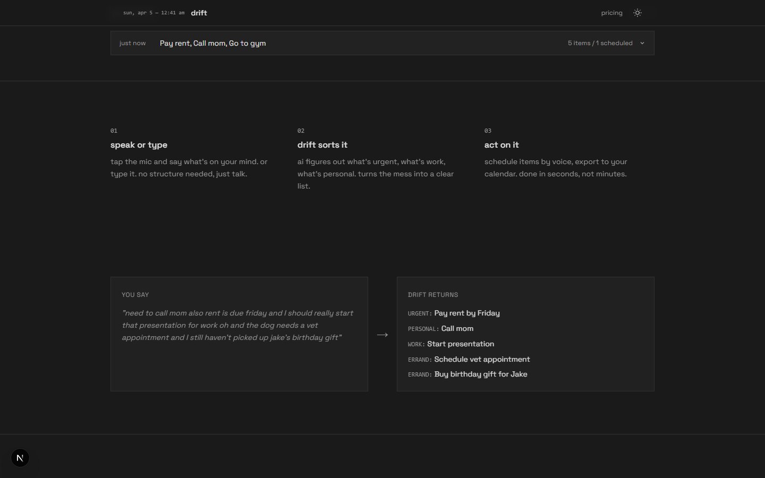Expand the history entry chevron
This screenshot has height=478, width=765.
tap(642, 44)
